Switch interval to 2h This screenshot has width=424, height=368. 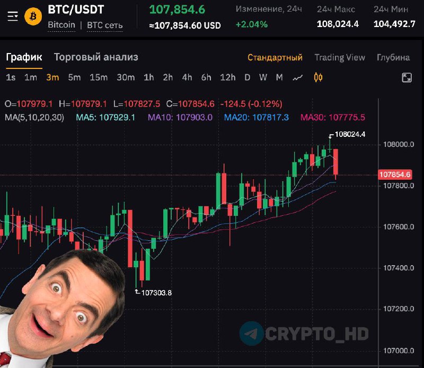[x=167, y=77]
